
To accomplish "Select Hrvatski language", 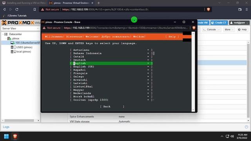I will point(111,80).
